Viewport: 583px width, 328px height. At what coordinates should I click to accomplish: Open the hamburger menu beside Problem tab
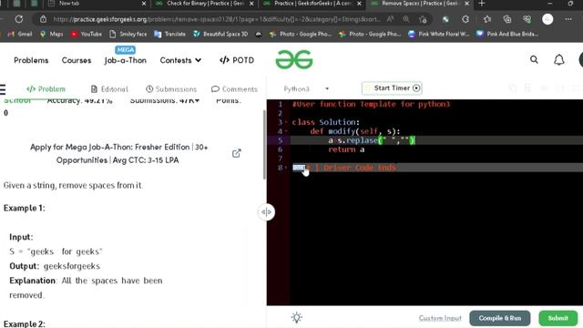coord(3,89)
